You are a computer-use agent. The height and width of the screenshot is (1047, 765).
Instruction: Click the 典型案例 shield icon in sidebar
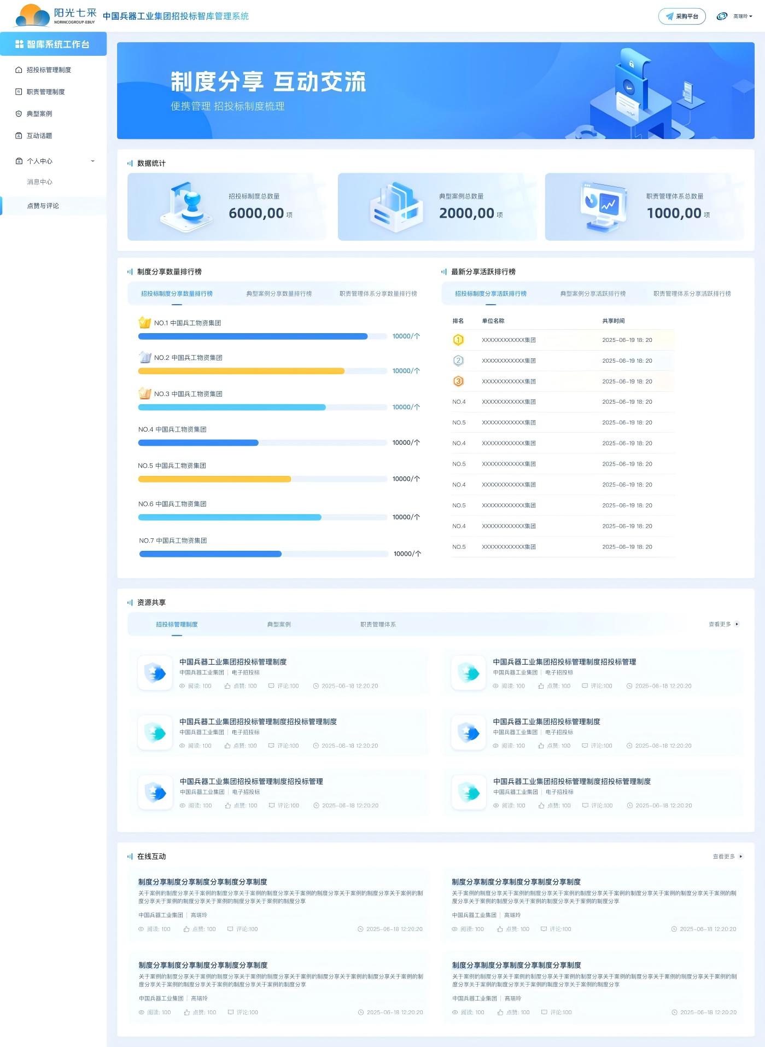[x=19, y=114]
